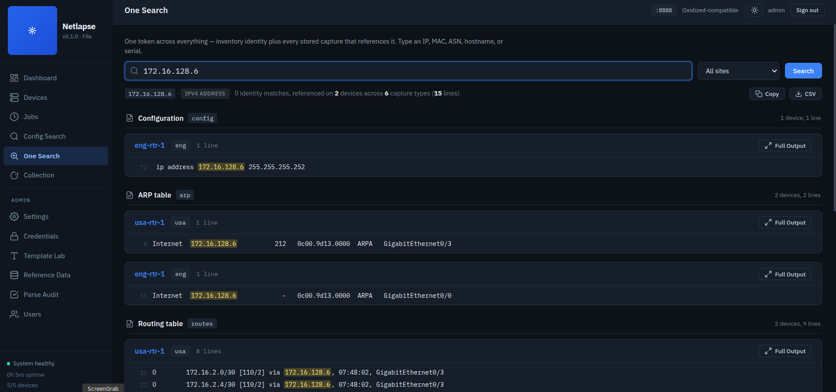Screen dimensions: 836x392
Task: Click the System healthy status indicator
Action: tap(31, 364)
